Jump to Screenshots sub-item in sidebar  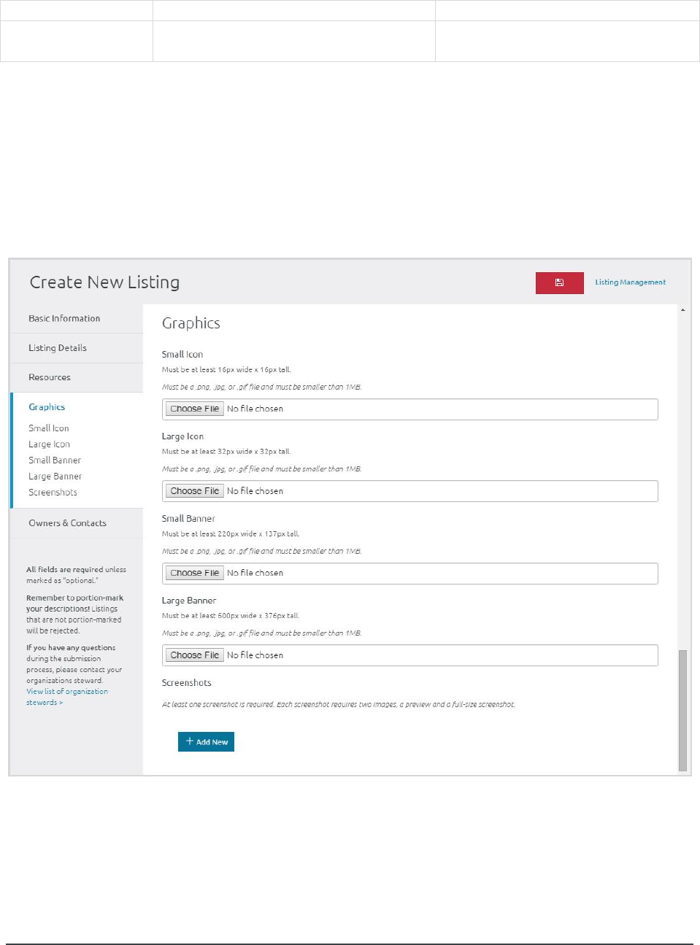53,493
